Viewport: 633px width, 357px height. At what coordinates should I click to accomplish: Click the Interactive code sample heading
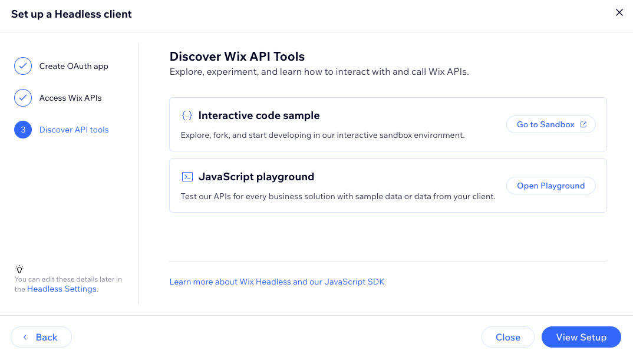click(259, 116)
